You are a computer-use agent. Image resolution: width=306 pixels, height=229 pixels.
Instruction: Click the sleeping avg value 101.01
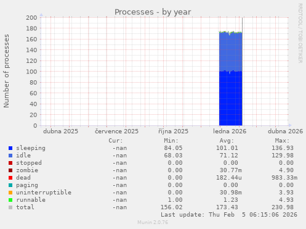pyautogui.click(x=227, y=148)
